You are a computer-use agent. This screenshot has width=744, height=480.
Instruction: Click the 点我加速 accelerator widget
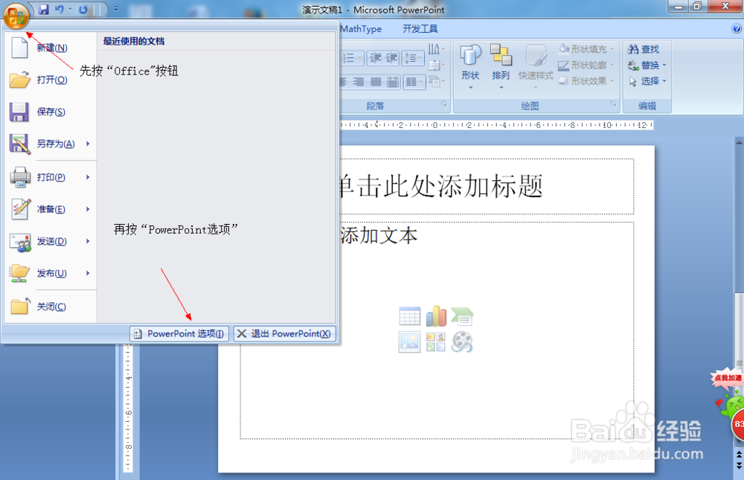[727, 378]
